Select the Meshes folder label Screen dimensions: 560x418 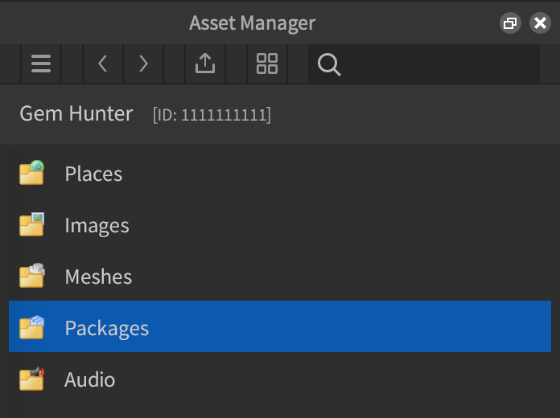(x=98, y=277)
